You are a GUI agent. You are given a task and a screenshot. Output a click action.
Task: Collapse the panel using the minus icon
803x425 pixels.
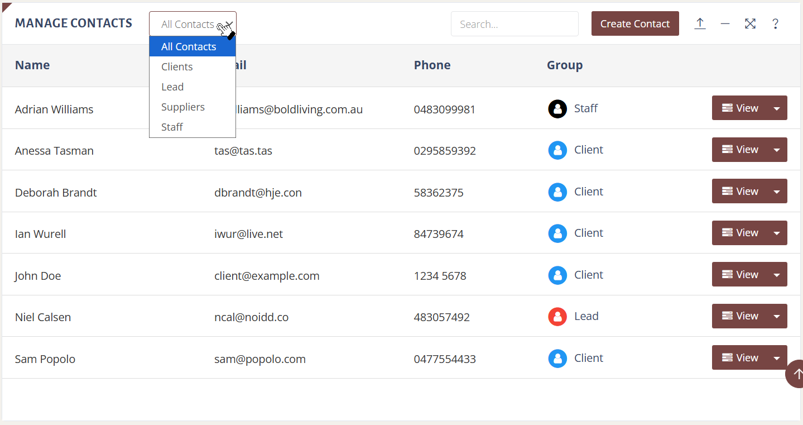click(x=725, y=23)
